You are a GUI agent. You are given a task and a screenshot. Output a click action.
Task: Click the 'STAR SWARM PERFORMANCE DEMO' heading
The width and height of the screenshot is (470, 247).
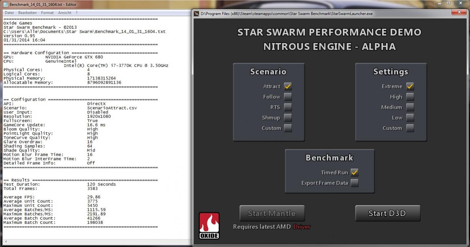point(329,32)
